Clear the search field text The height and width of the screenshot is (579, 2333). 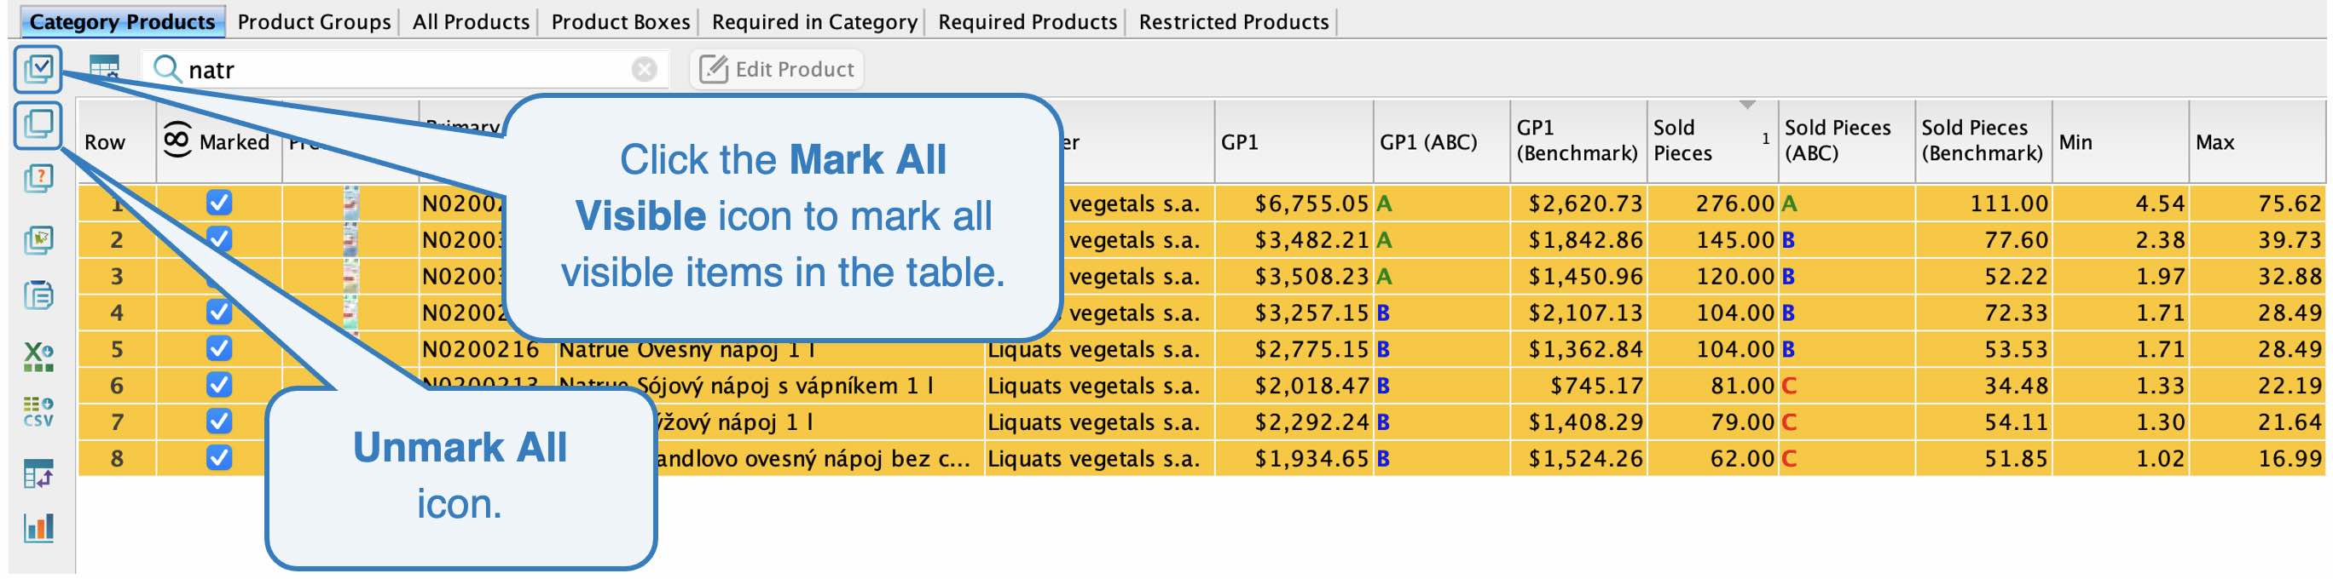pos(644,69)
